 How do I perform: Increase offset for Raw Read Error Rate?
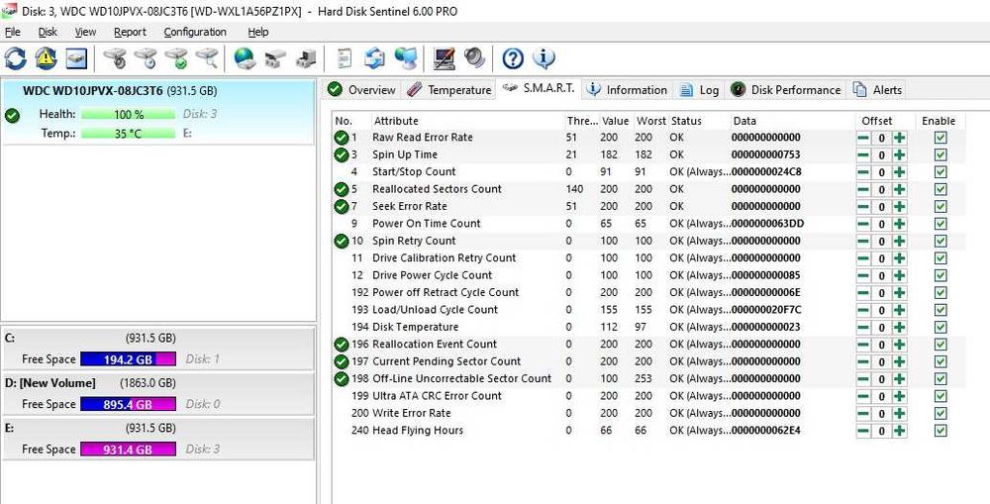coord(900,138)
